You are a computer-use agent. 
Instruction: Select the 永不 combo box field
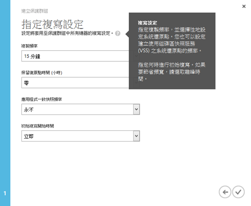coord(81,109)
